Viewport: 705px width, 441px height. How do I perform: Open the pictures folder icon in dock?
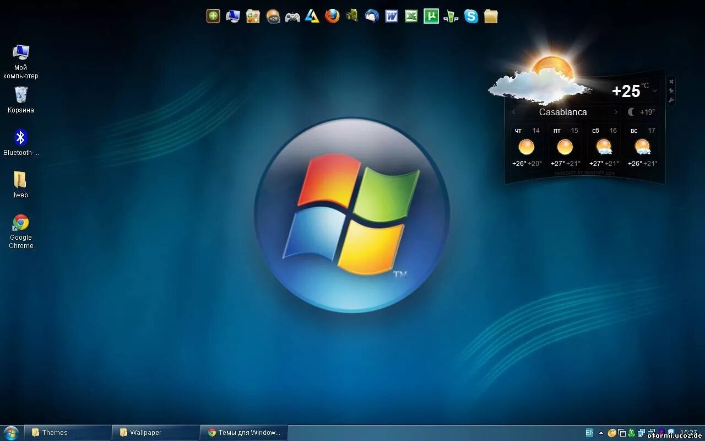click(253, 16)
